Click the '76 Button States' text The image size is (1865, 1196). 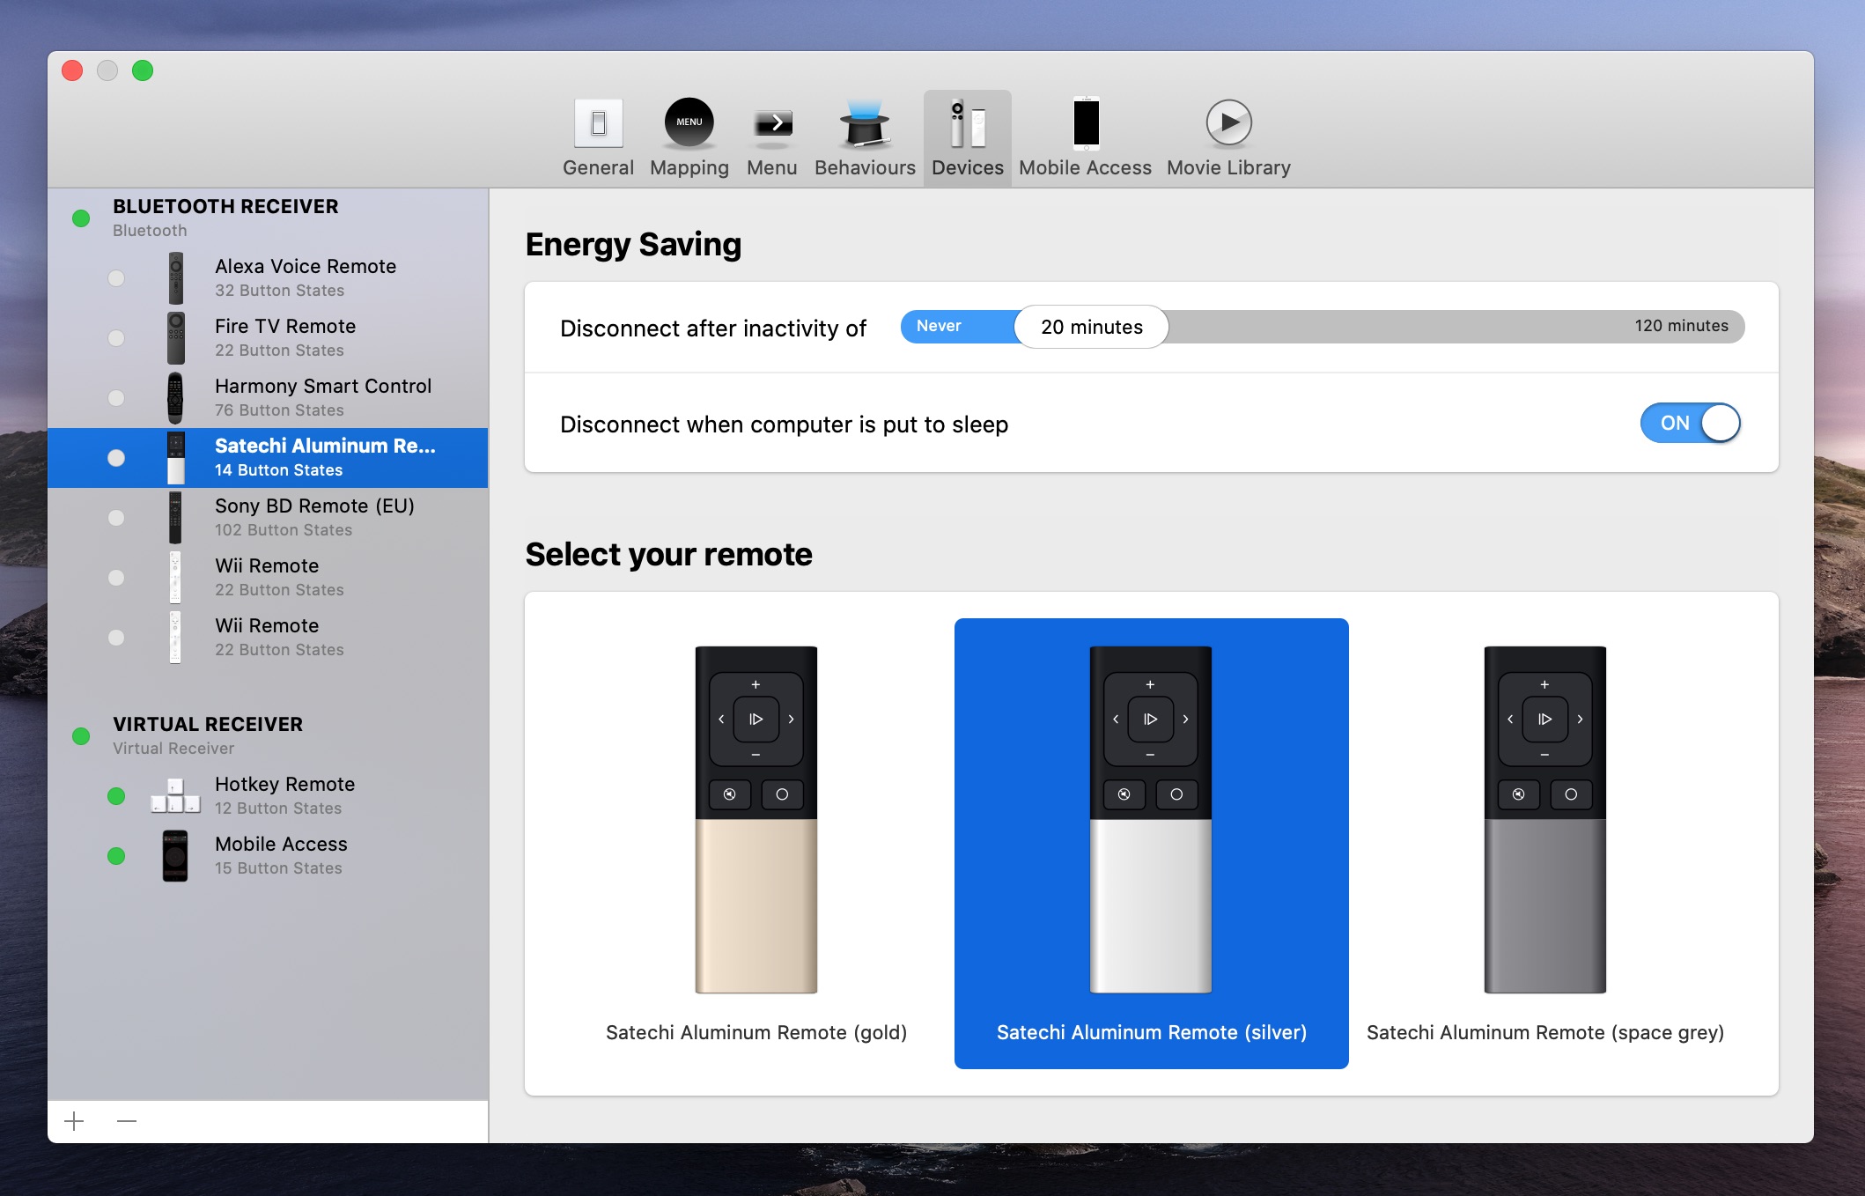coord(279,410)
